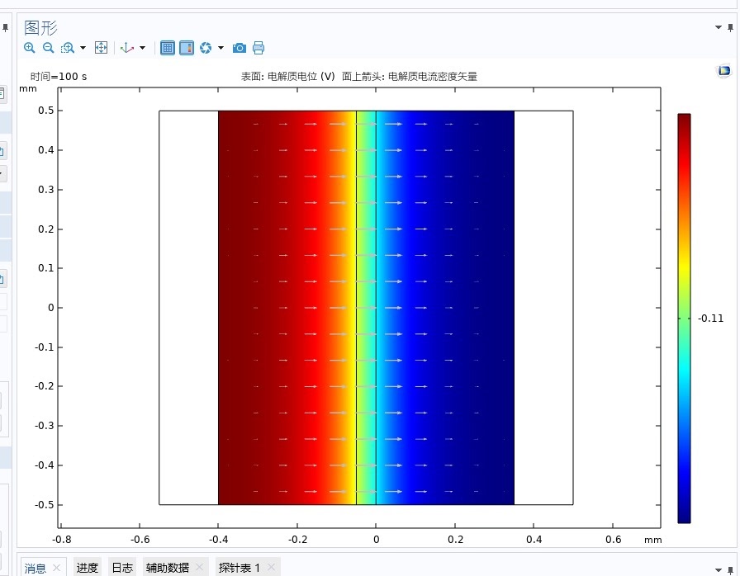This screenshot has height=576, width=740.
Task: Expand the view orientation dropdown arrow
Action: [x=142, y=48]
